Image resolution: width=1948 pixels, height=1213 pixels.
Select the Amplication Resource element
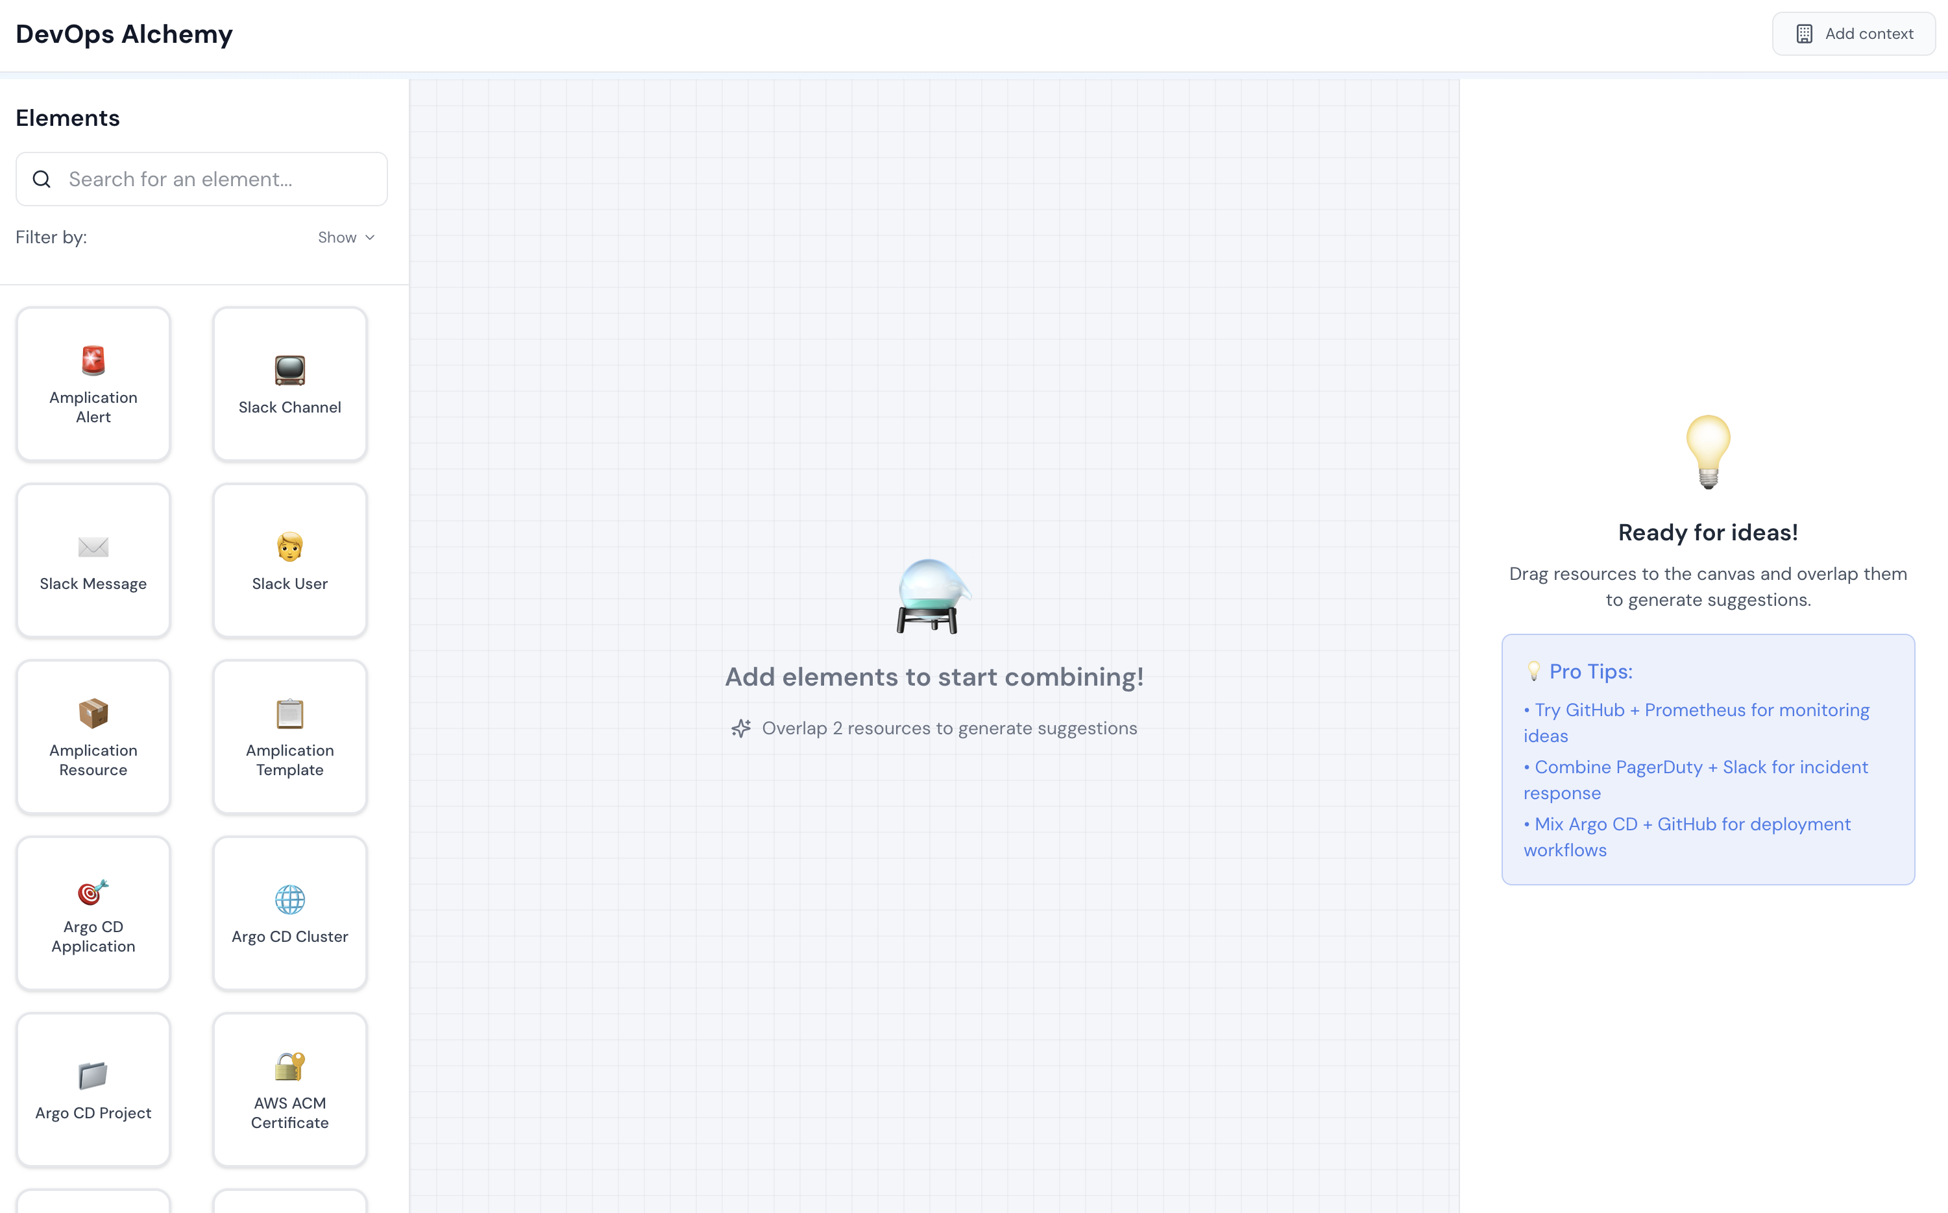coord(93,736)
